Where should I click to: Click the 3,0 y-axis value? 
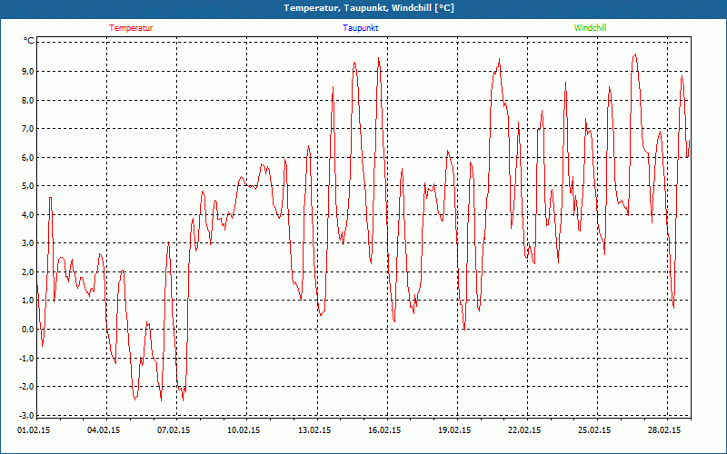coord(28,243)
